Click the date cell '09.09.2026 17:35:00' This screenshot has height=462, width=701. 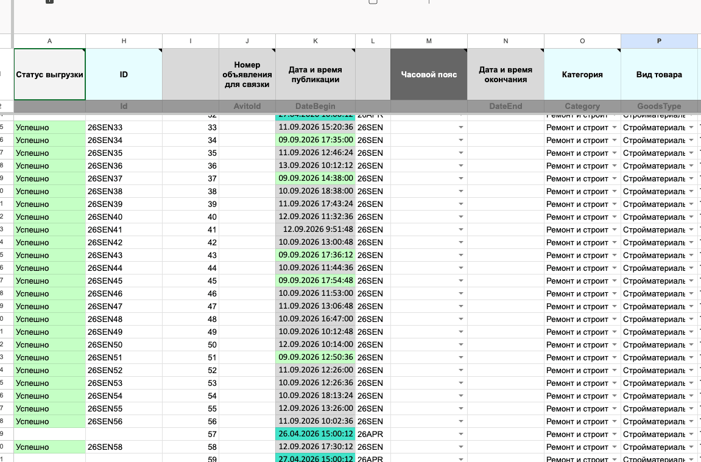click(315, 140)
